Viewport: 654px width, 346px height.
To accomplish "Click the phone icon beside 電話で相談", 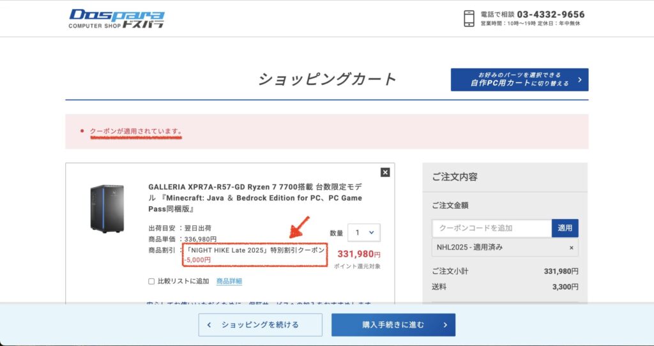I will tap(469, 18).
